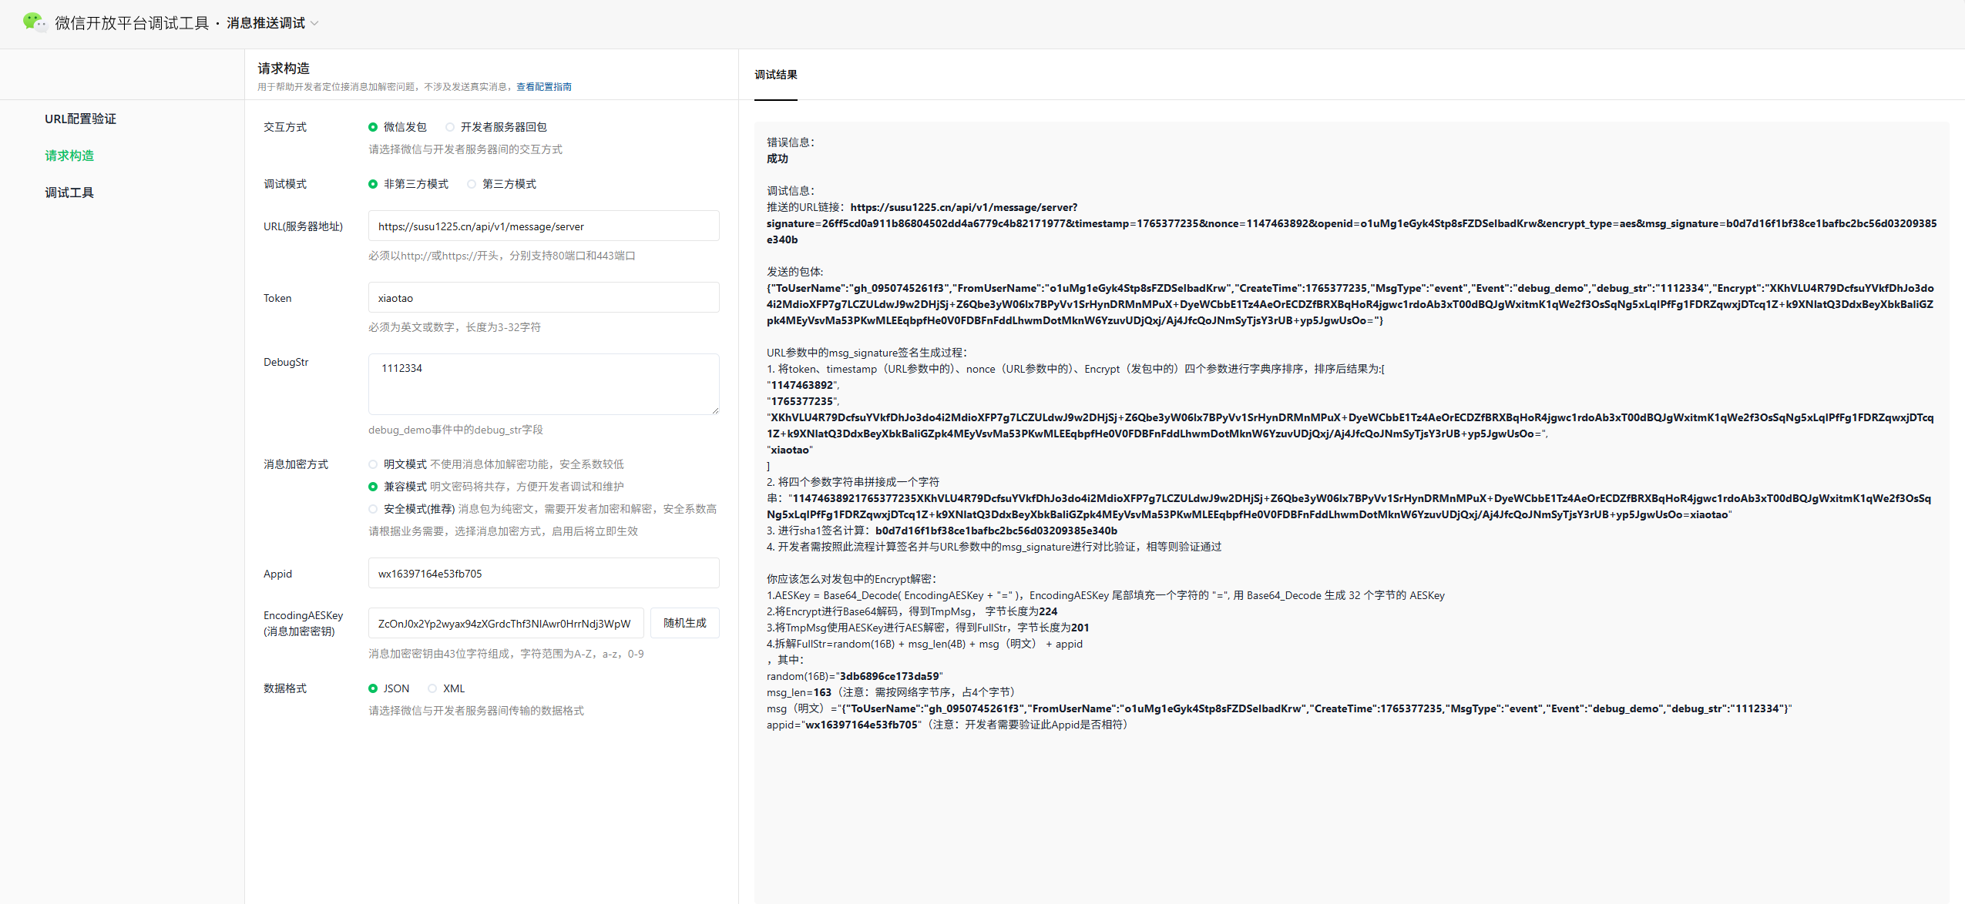The width and height of the screenshot is (1965, 904).
Task: Select XML data format radio
Action: (x=432, y=688)
